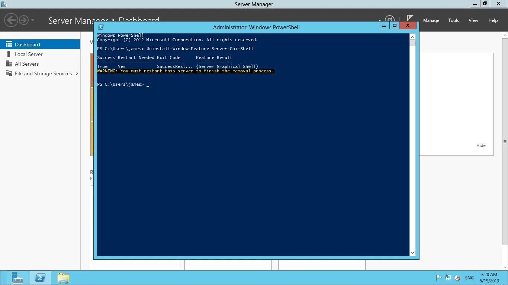The height and width of the screenshot is (285, 508).
Task: Open Server Manager from the taskbar
Action: 17,278
